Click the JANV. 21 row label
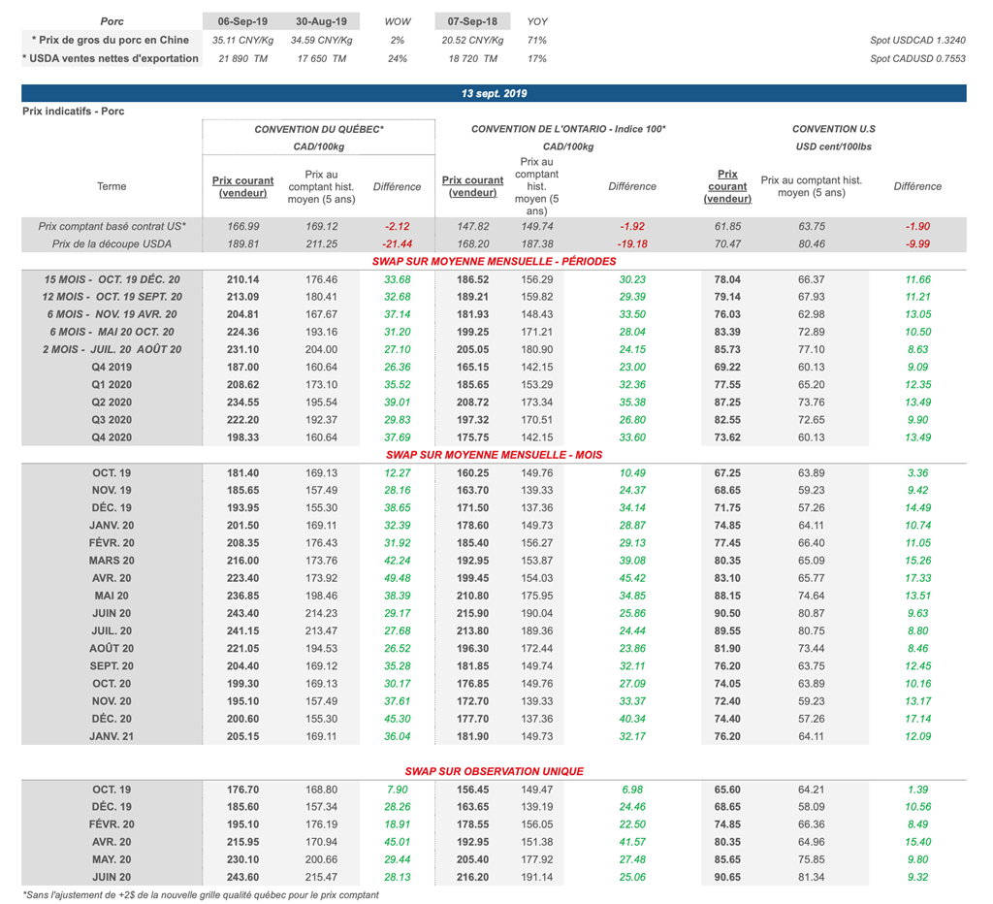Screen dimensions: 993x904 pos(112,736)
